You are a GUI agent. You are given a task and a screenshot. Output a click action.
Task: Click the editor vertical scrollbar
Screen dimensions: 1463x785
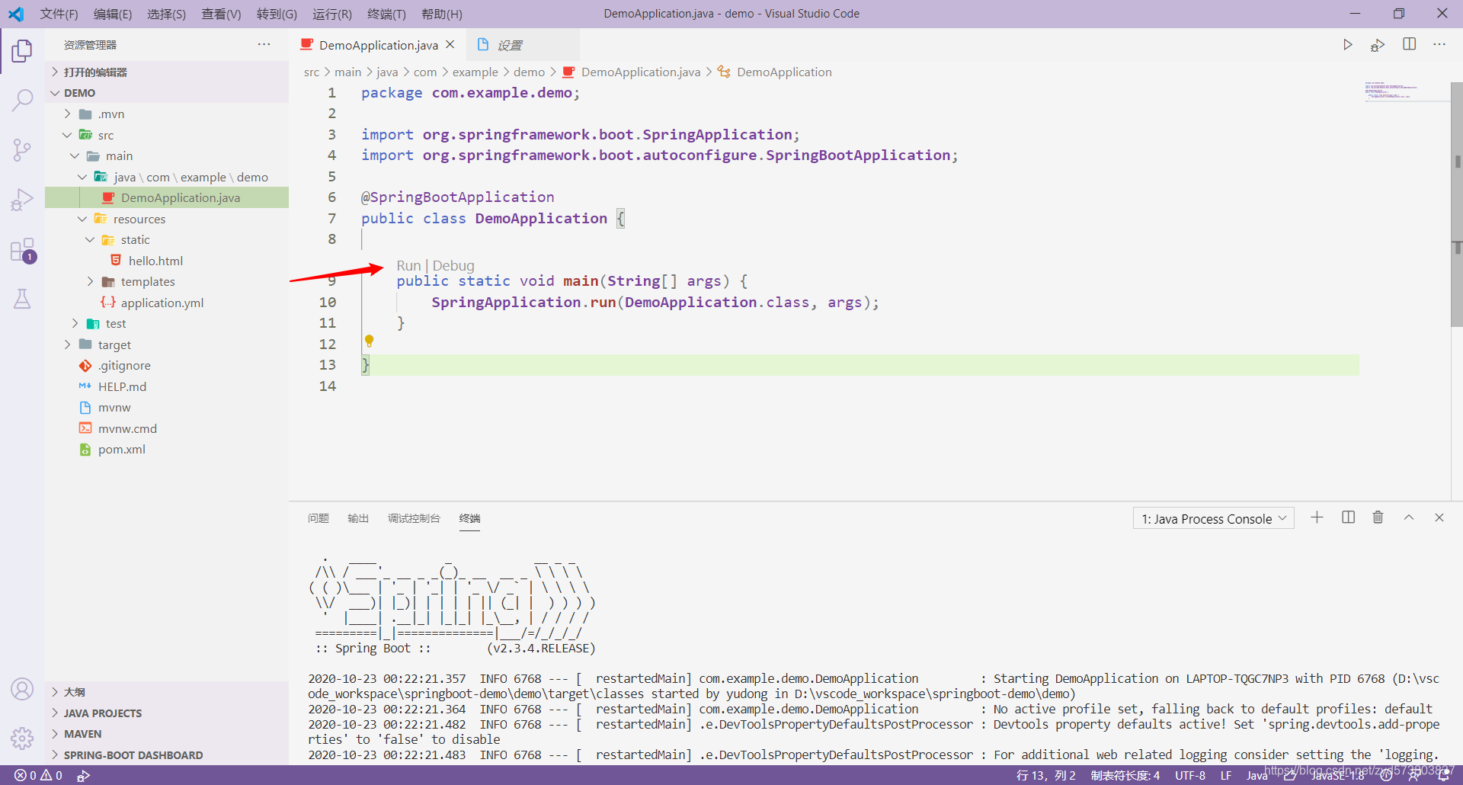pos(1457,204)
